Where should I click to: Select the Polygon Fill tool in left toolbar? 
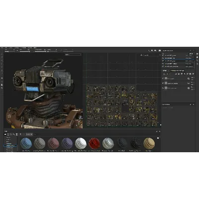tap(1, 64)
